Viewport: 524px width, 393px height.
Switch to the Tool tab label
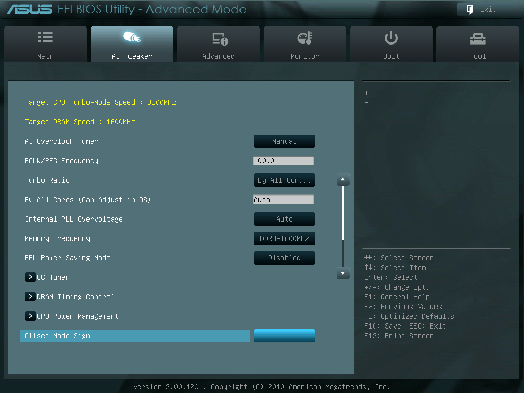point(478,56)
